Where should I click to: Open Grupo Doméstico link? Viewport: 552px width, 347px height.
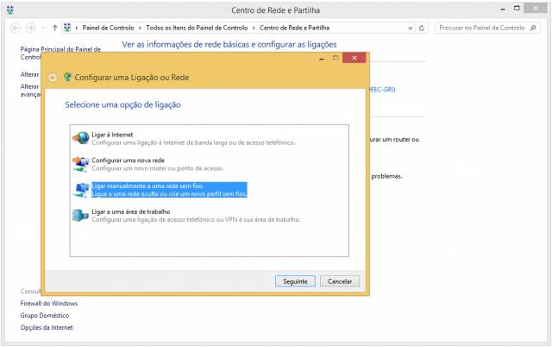coord(45,315)
